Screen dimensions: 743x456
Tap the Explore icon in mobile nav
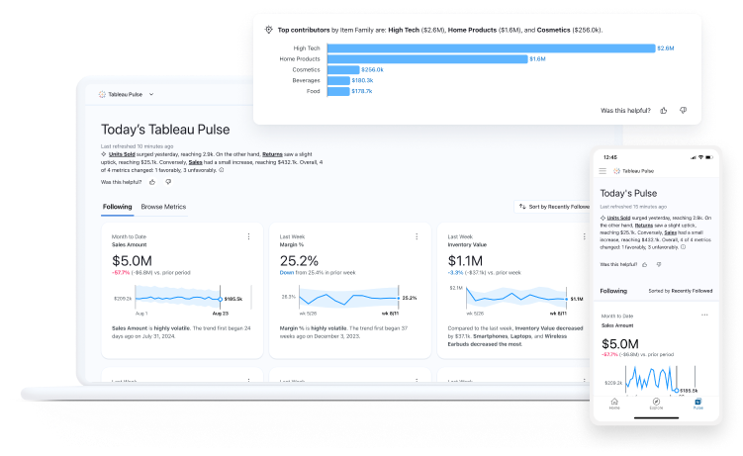[656, 402]
